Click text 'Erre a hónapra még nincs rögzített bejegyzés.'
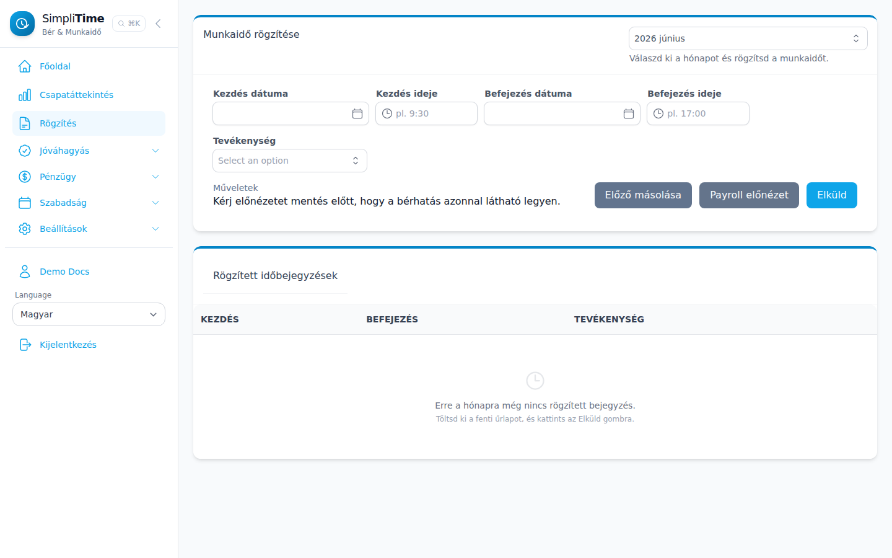 pyautogui.click(x=535, y=405)
